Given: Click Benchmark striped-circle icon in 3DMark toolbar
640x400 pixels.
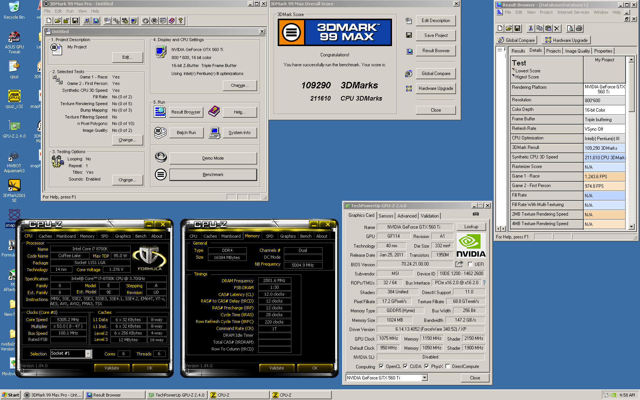Looking at the screenshot, I should pos(154,21).
